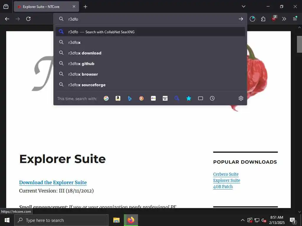This screenshot has height=226, width=302.
Task: Open the Cerbero Suite link
Action: (226, 174)
